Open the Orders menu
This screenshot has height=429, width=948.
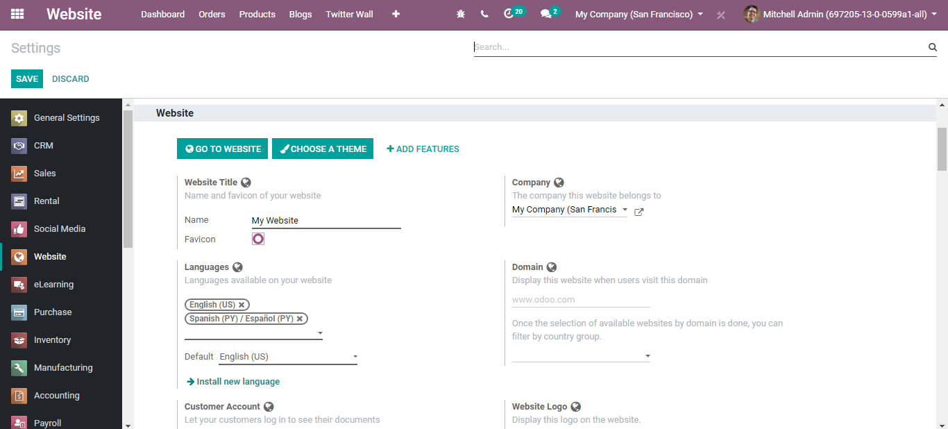[212, 14]
